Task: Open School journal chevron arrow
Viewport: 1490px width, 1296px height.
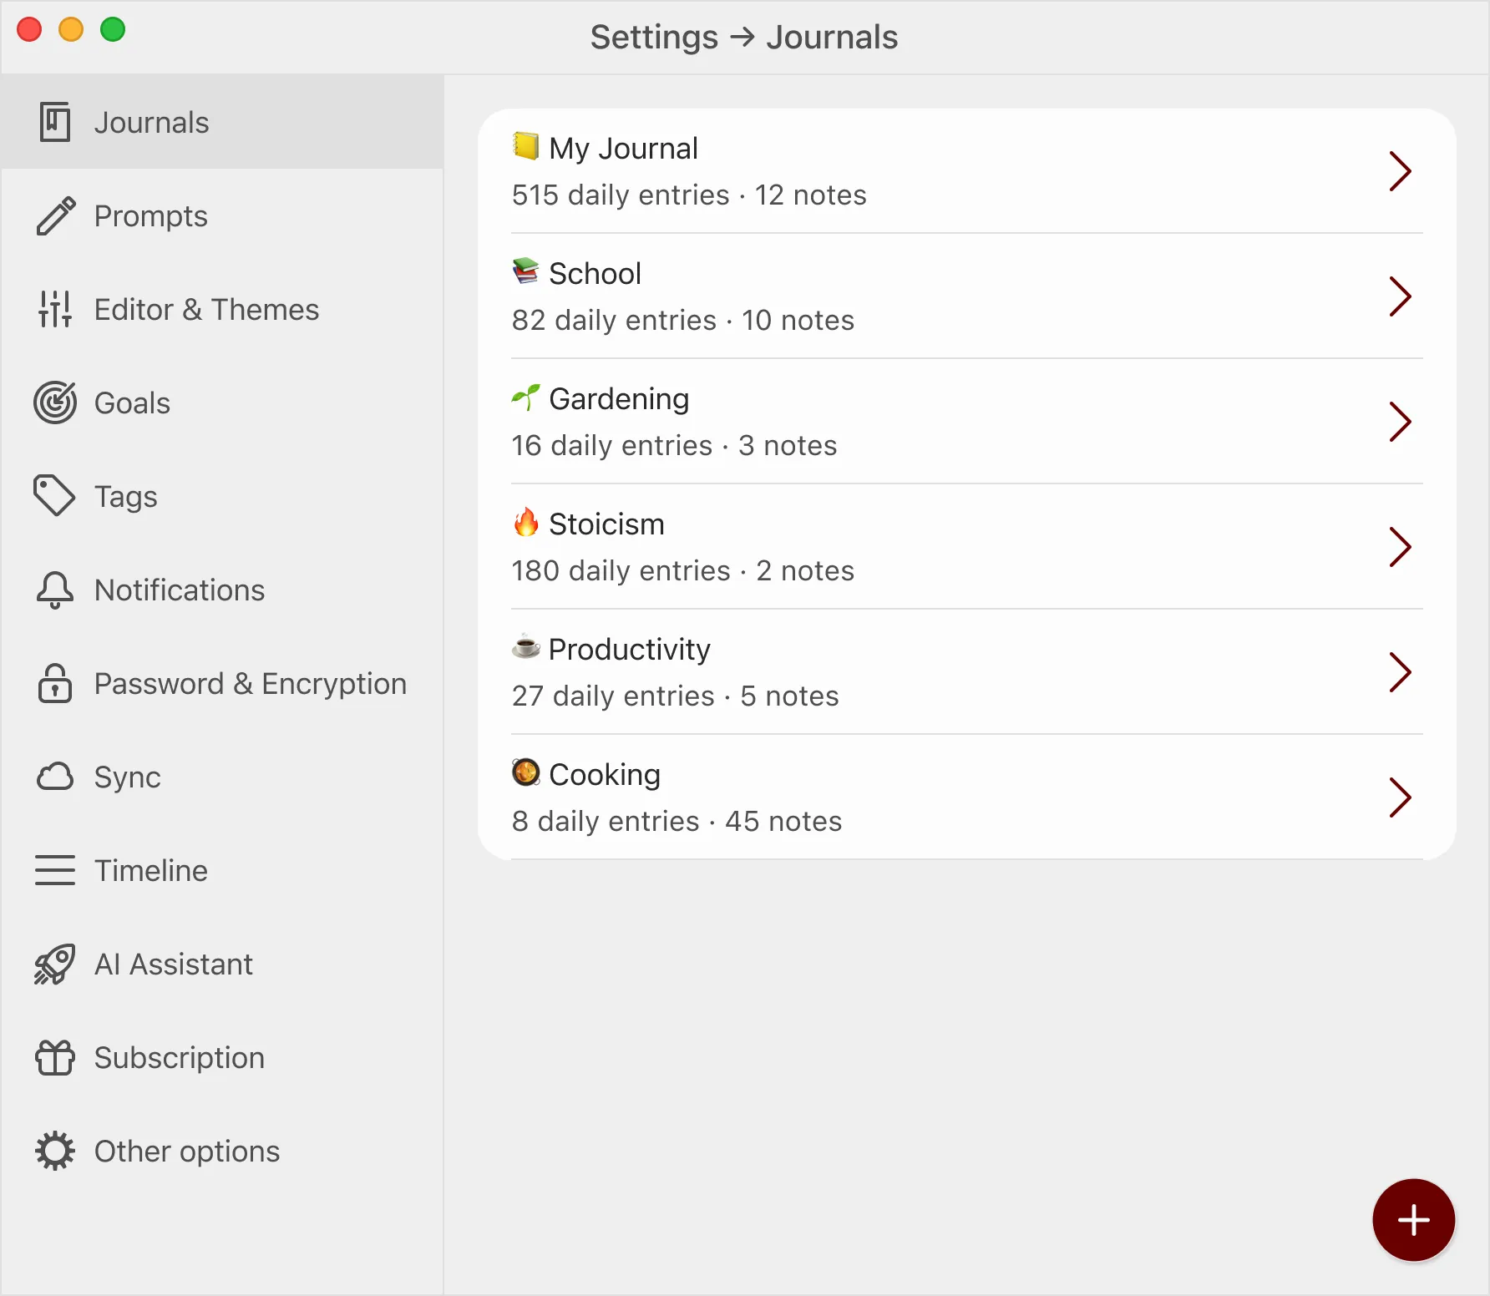Action: pyautogui.click(x=1400, y=296)
